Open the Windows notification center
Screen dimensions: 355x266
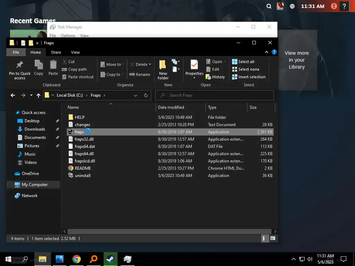(344, 259)
